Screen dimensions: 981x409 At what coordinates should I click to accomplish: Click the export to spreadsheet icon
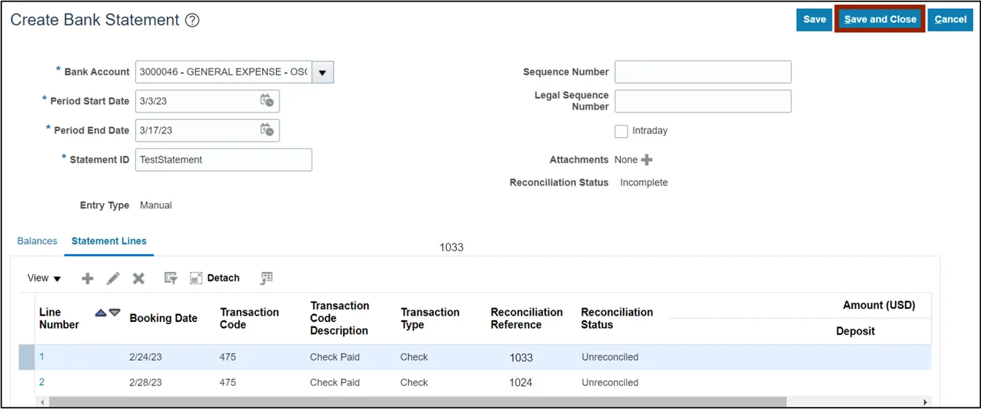coord(266,278)
